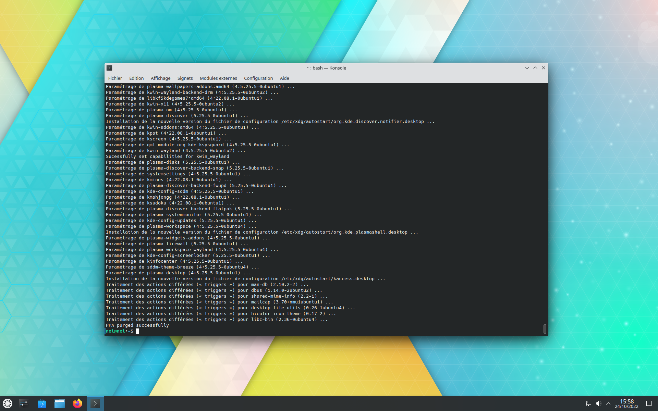Click the 'Paramétrage de plasma-systemmonitor' line
This screenshot has height=411, width=658.
[184, 215]
